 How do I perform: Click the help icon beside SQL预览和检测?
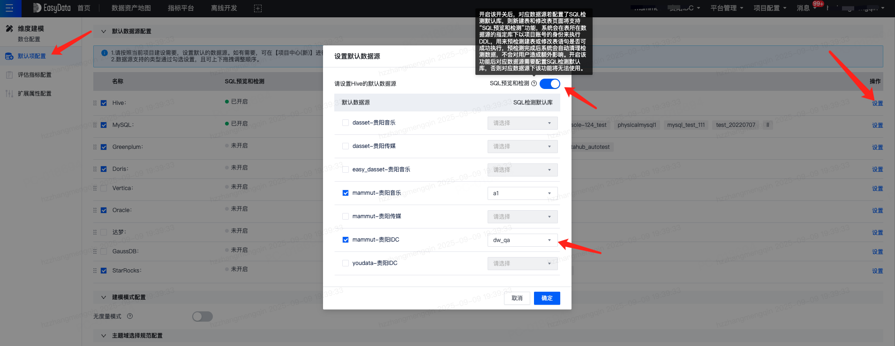tap(534, 83)
